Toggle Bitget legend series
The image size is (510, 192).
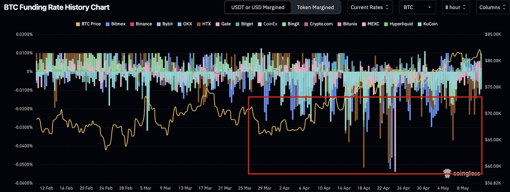coord(244,24)
